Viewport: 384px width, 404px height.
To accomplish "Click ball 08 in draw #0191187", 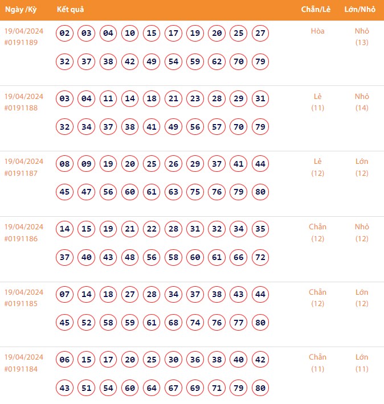I will click(x=65, y=164).
